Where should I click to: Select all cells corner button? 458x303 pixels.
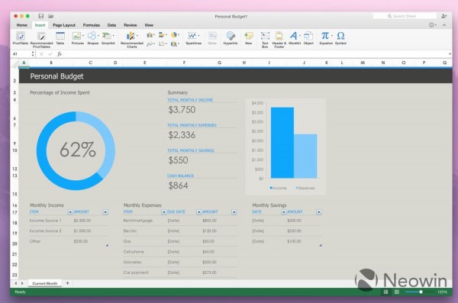pyautogui.click(x=15, y=63)
